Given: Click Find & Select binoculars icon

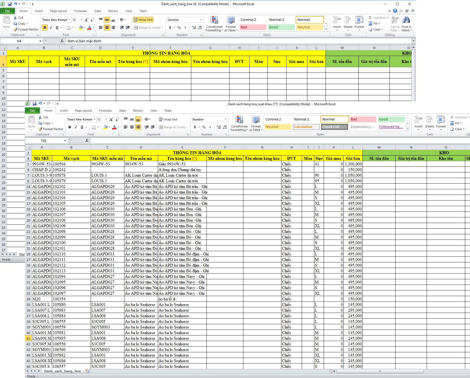Looking at the screenshot, I should (406, 20).
